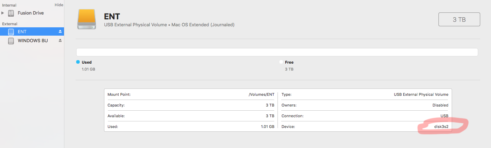491x148 pixels.
Task: Hide the Internal section in sidebar
Action: click(x=59, y=5)
